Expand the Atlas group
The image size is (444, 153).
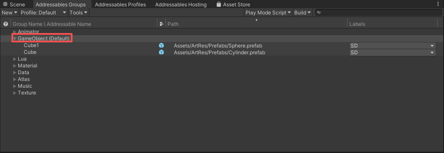15,79
